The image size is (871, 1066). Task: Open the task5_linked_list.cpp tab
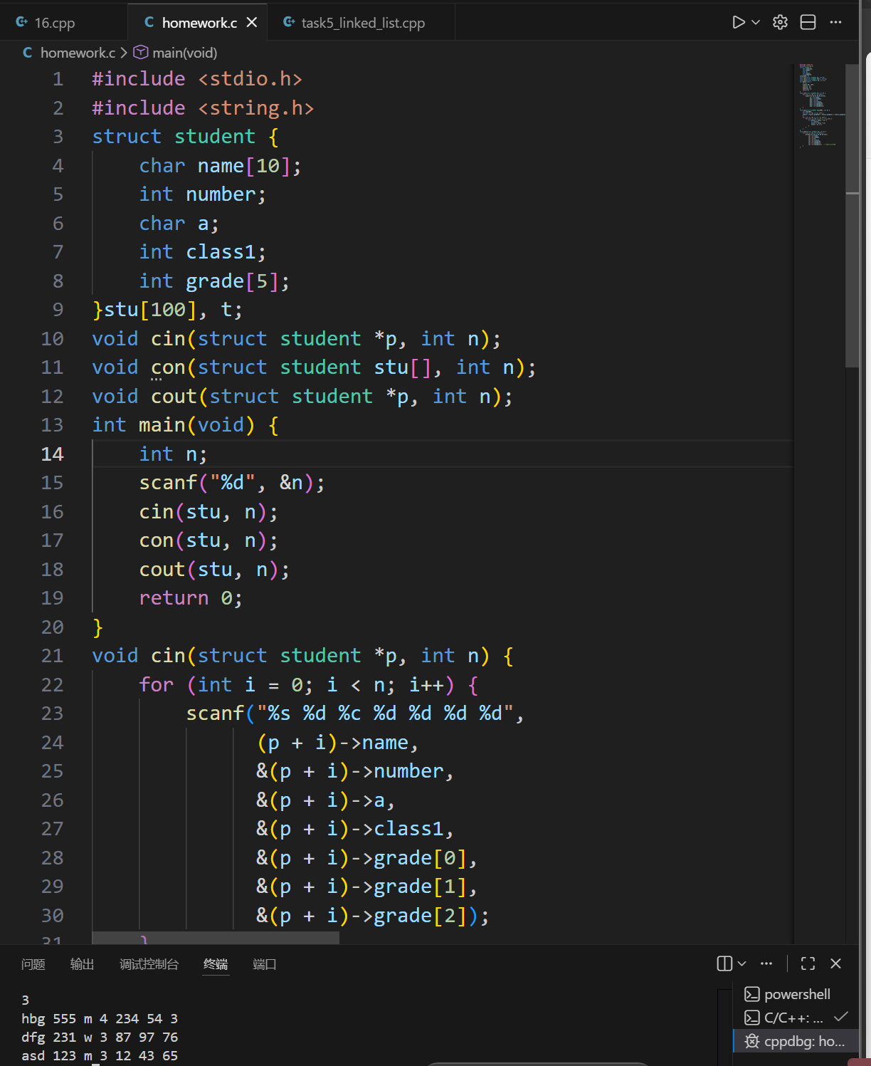362,23
